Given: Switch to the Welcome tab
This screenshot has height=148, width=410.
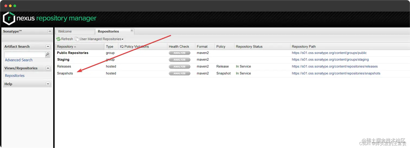Looking at the screenshot, I should coord(75,31).
